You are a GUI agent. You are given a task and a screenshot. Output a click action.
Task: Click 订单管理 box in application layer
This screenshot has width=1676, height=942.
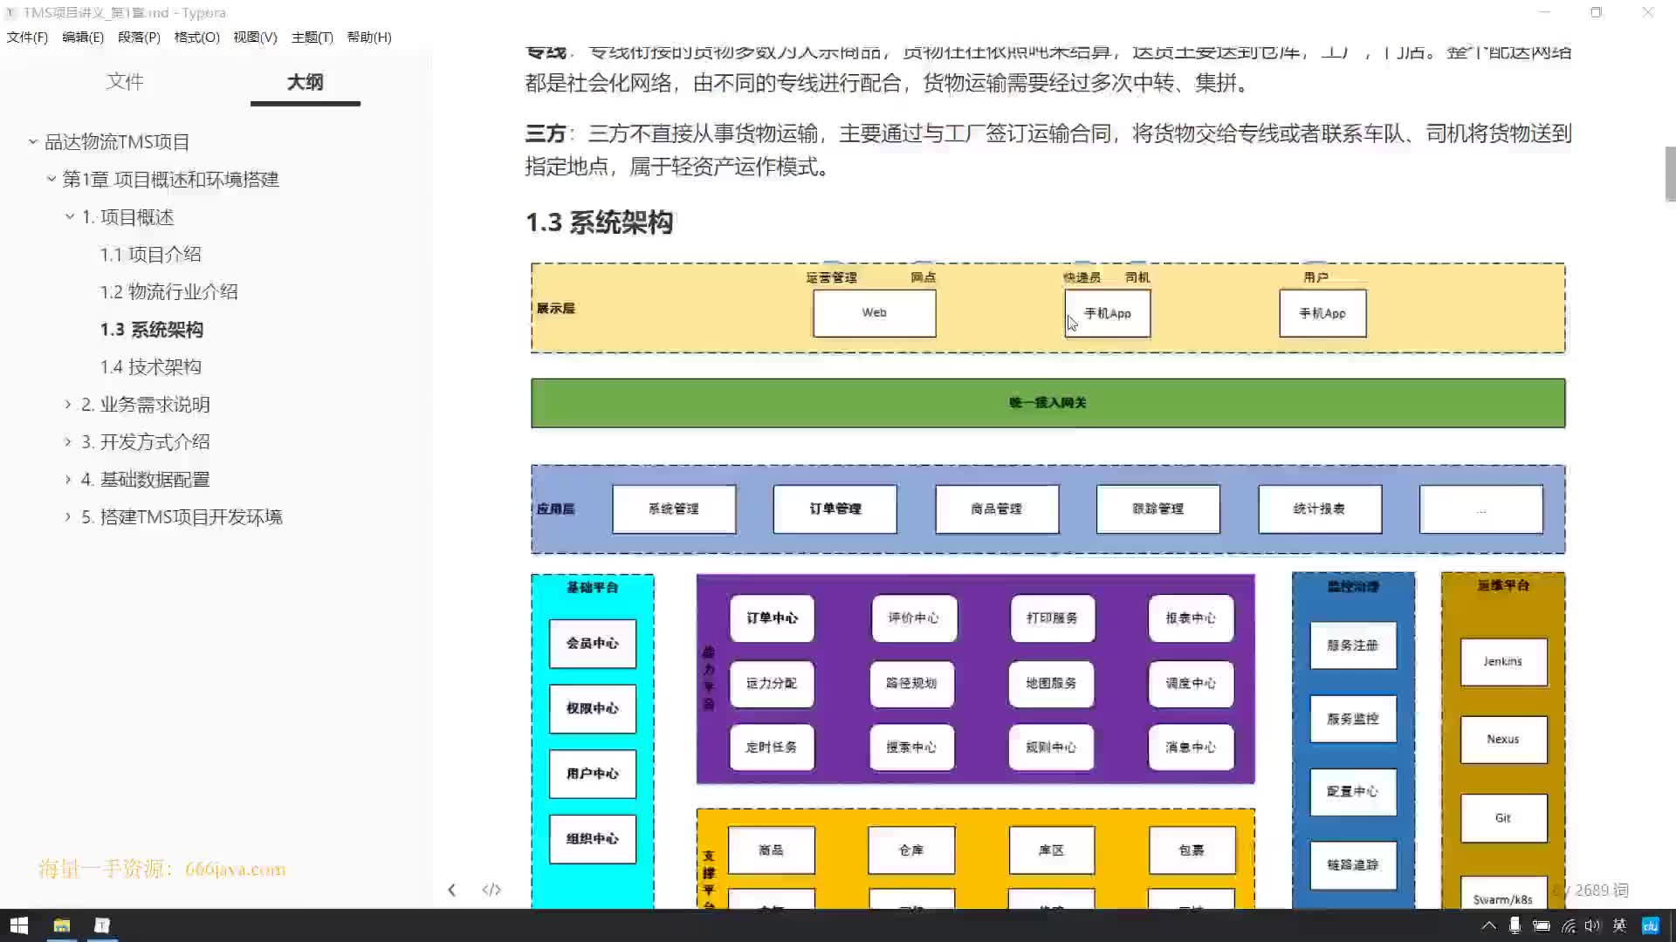tap(835, 509)
